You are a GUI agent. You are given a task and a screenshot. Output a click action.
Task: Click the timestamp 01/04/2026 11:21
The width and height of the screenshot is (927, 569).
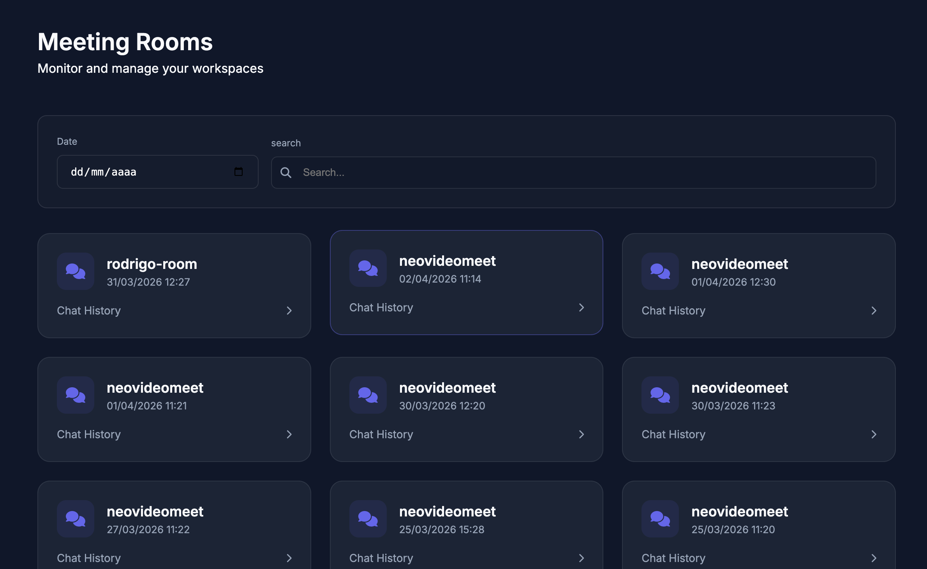tap(147, 406)
